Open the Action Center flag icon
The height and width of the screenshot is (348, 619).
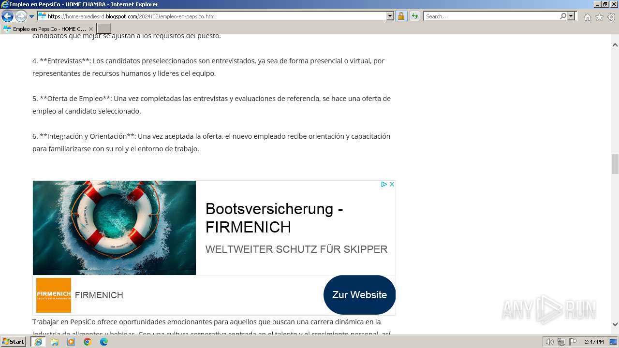point(573,342)
